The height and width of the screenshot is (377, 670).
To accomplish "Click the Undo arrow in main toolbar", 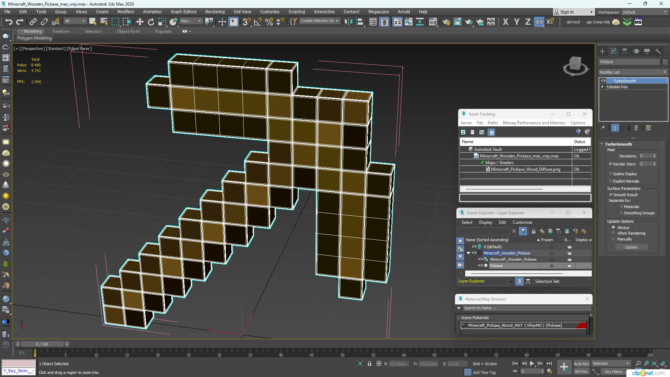I will 8,22.
